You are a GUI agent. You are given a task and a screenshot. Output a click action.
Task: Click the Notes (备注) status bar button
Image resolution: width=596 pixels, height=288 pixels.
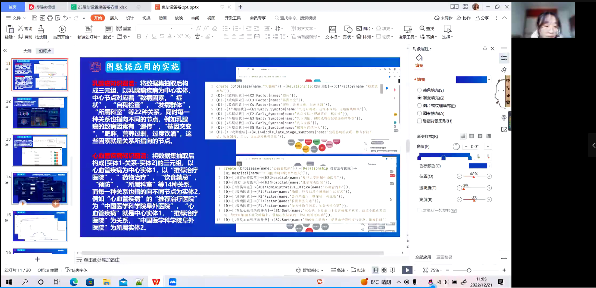[340, 270]
